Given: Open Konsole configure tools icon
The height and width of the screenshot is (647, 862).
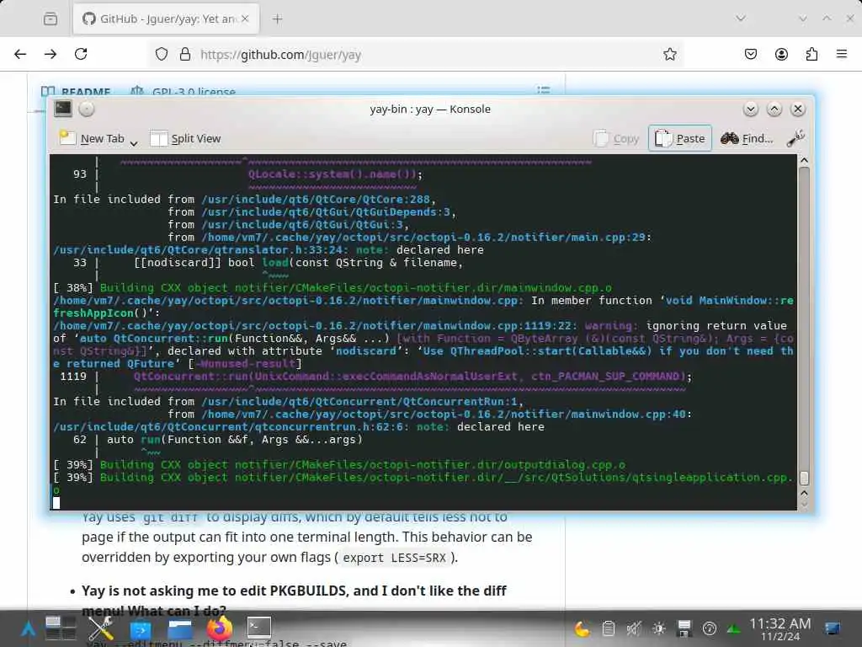Looking at the screenshot, I should (x=795, y=139).
